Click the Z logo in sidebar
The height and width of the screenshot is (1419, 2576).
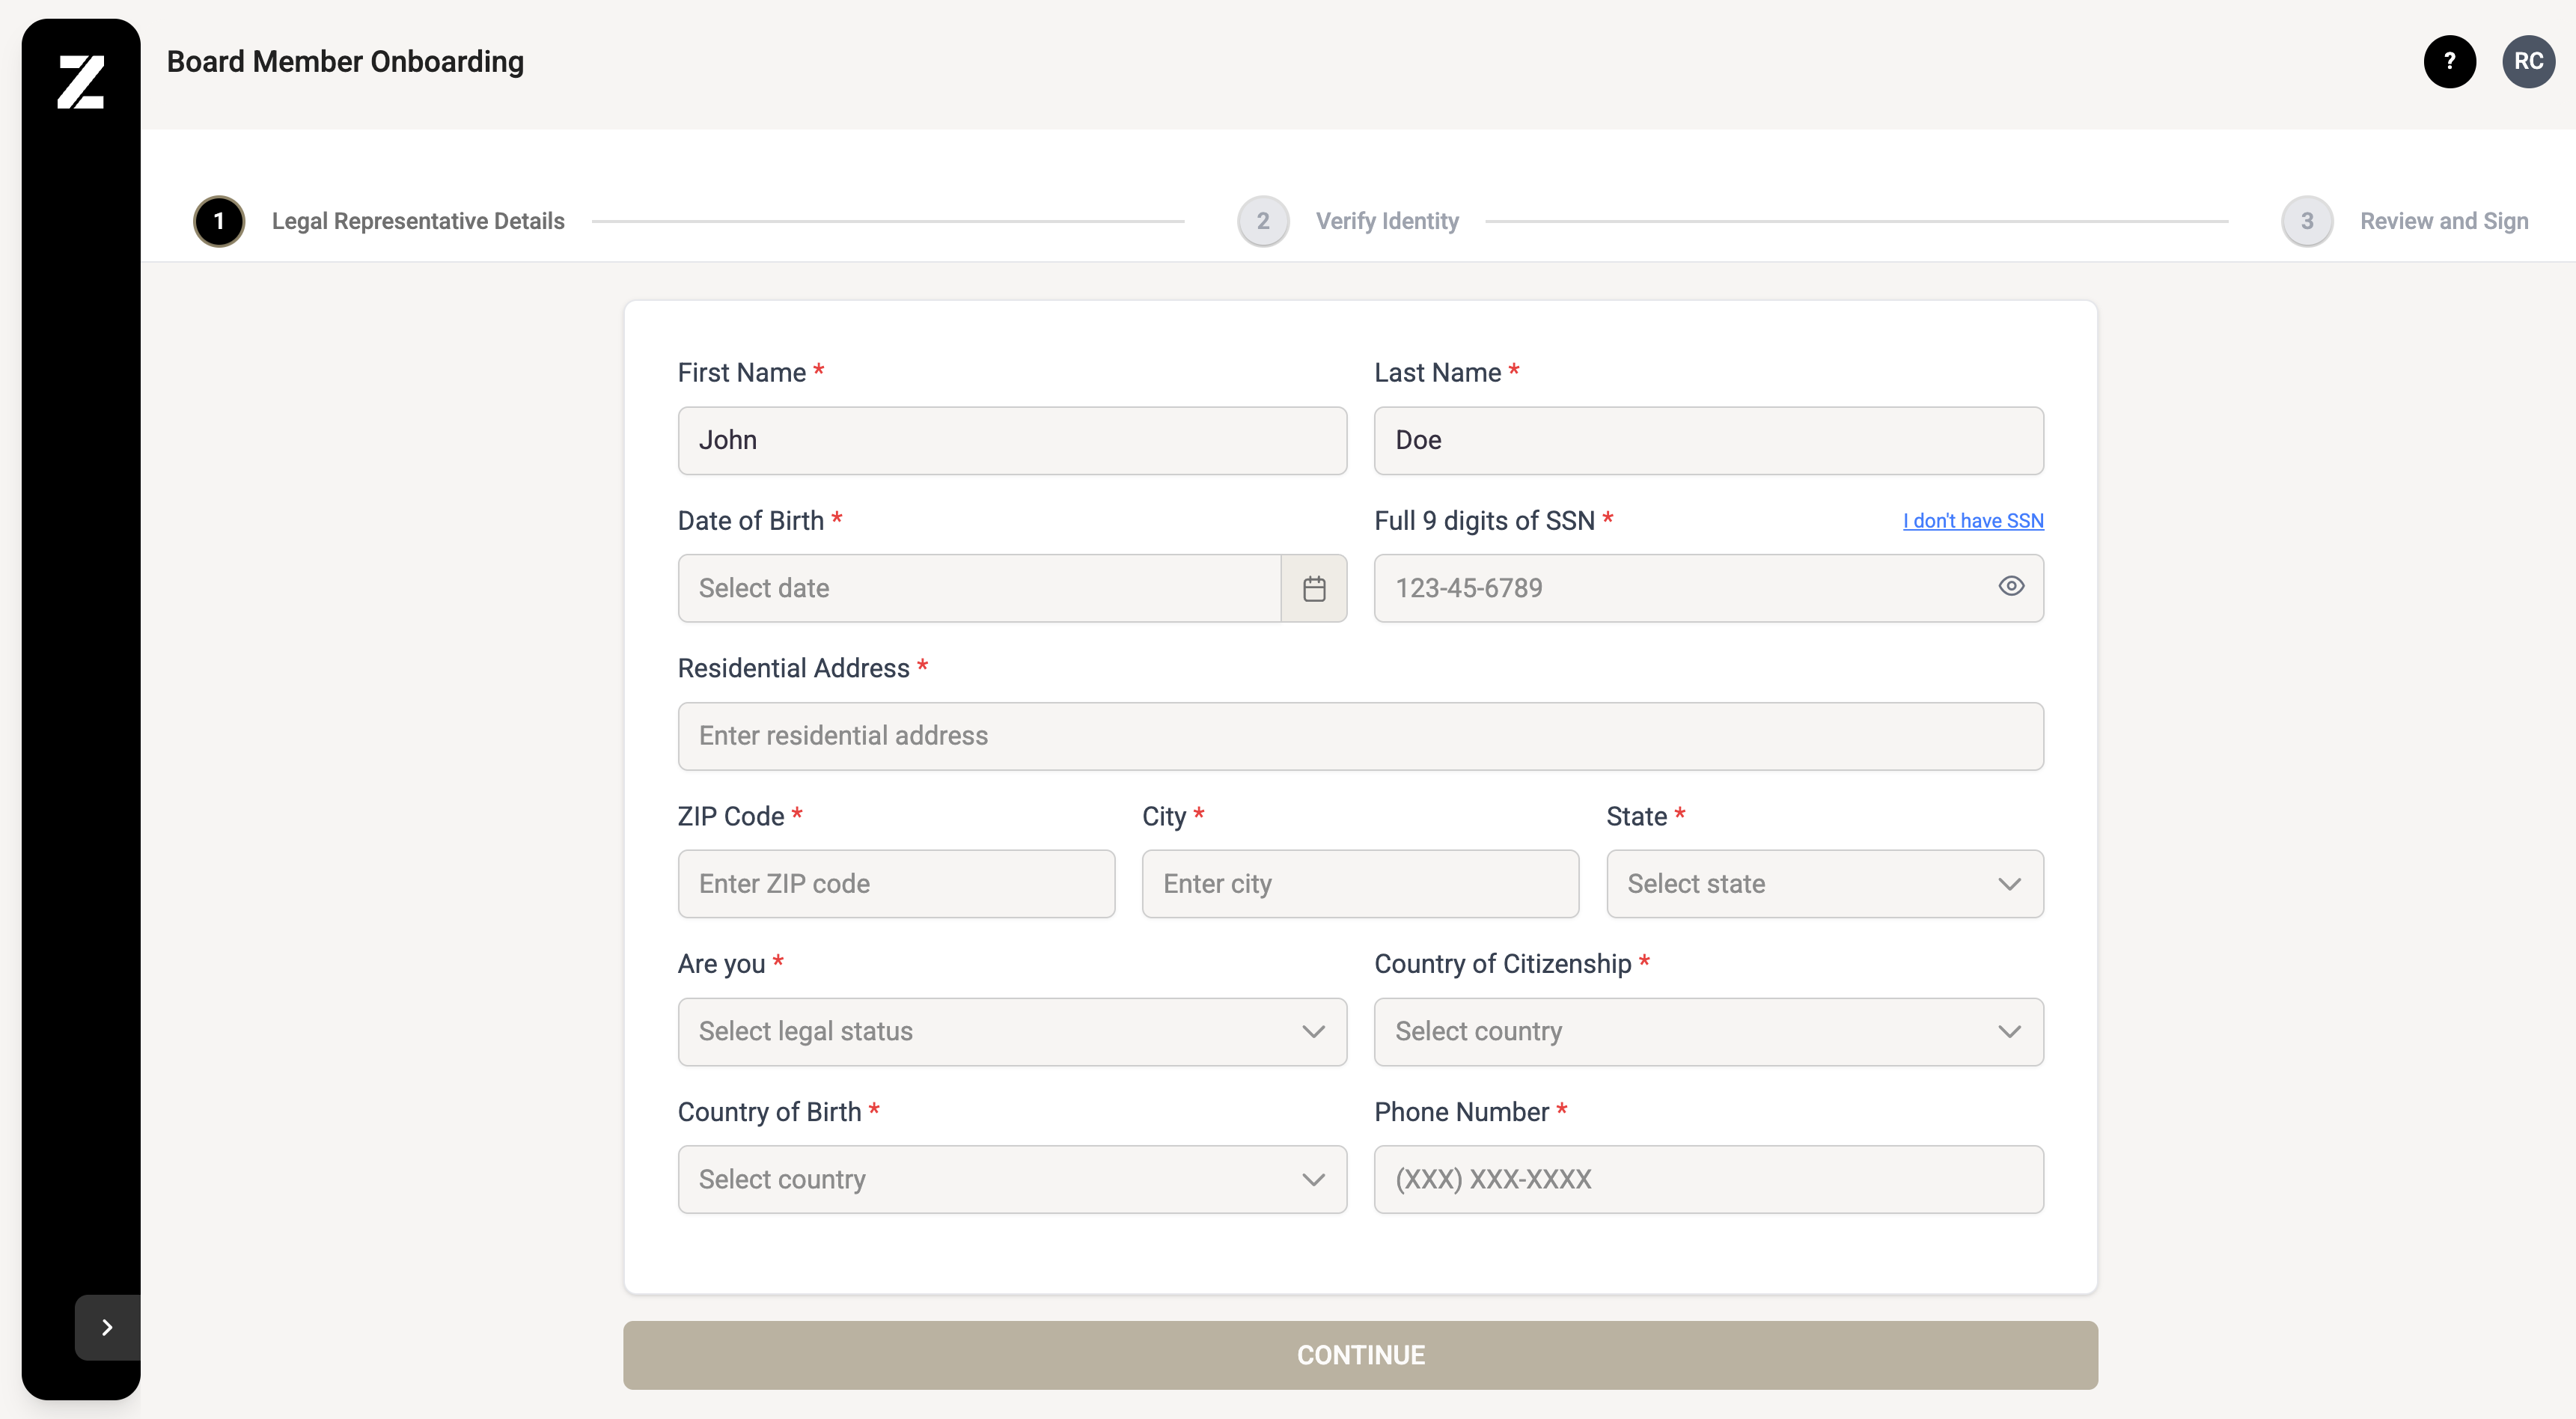click(81, 82)
